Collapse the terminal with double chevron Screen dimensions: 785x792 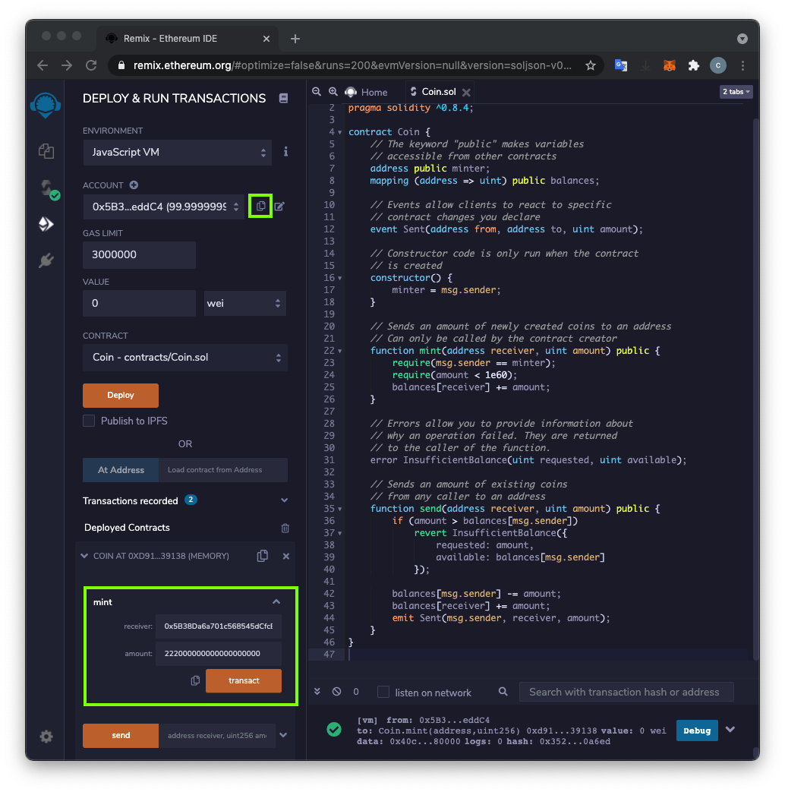tap(317, 691)
